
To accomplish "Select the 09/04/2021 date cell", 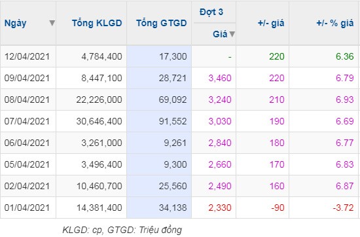I will 27,78.
